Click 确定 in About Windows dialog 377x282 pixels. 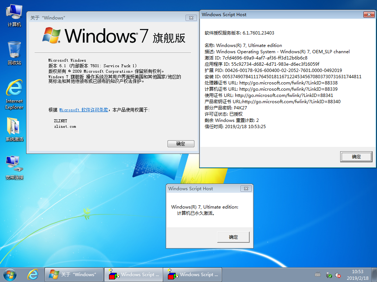[181, 144]
